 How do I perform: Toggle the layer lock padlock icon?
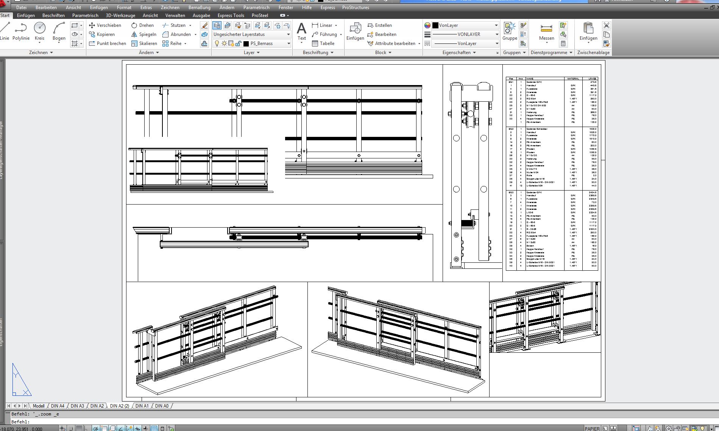(x=238, y=43)
